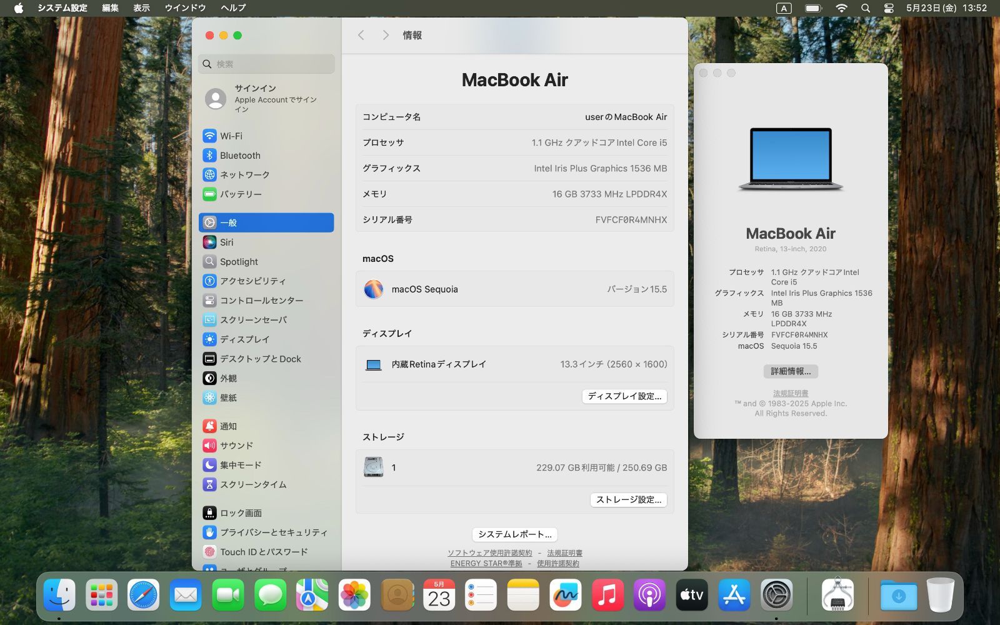
Task: Open Wi-Fi settings in sidebar
Action: click(x=266, y=136)
